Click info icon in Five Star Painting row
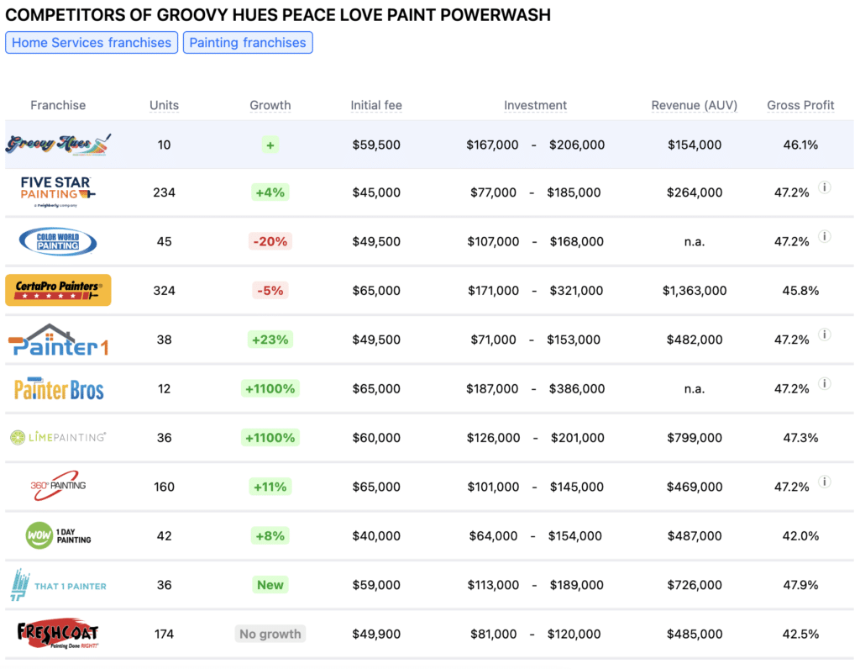 (x=825, y=187)
